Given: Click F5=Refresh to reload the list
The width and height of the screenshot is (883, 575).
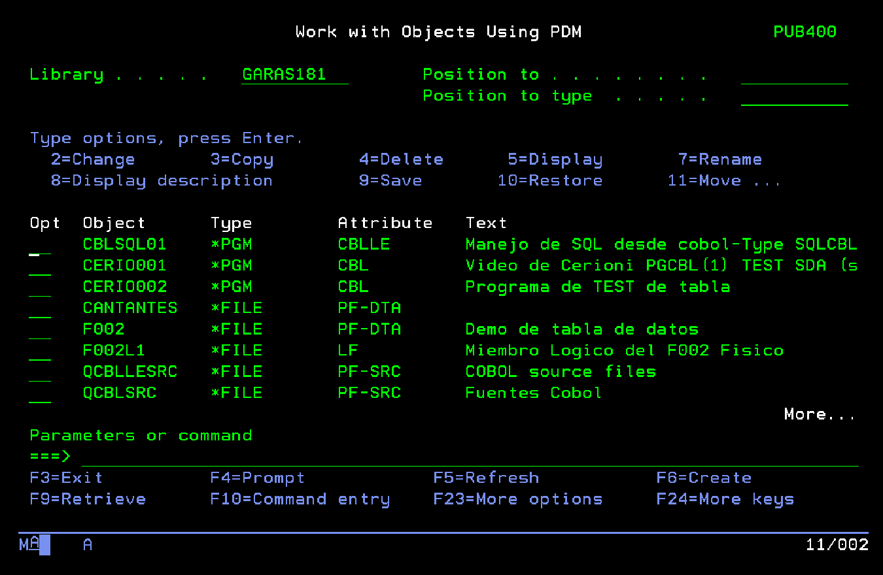Looking at the screenshot, I should 486,478.
